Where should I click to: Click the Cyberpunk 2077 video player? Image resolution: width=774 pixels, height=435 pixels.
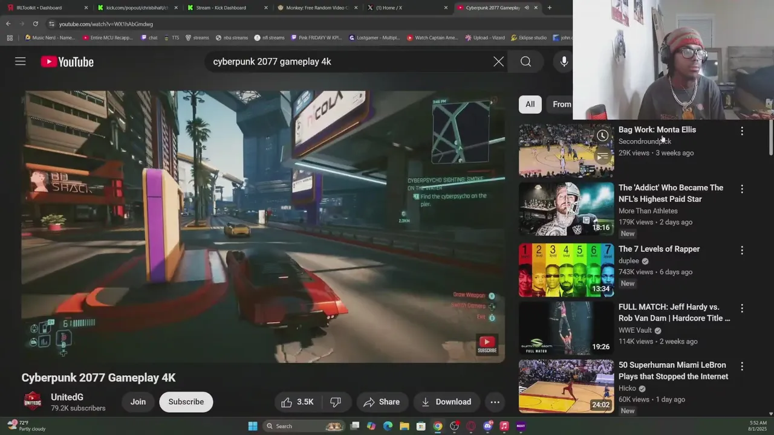pyautogui.click(x=263, y=227)
